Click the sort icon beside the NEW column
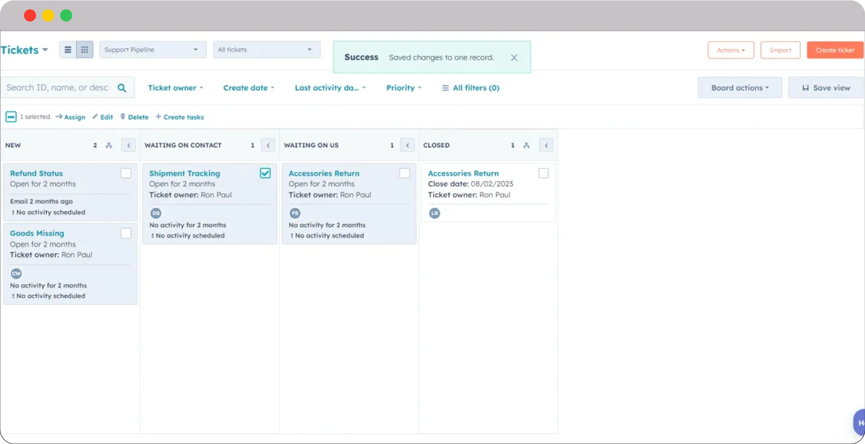This screenshot has width=865, height=444. pos(109,145)
